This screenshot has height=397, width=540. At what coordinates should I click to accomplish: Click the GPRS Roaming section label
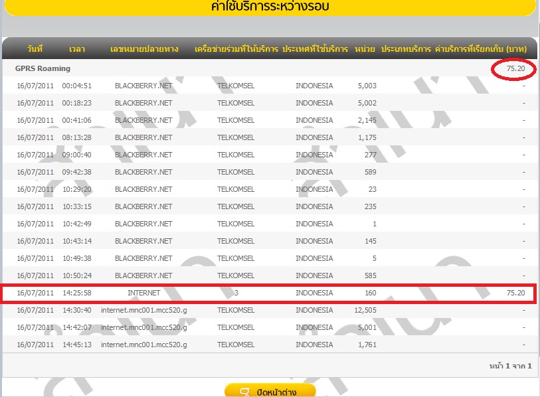pyautogui.click(x=43, y=68)
